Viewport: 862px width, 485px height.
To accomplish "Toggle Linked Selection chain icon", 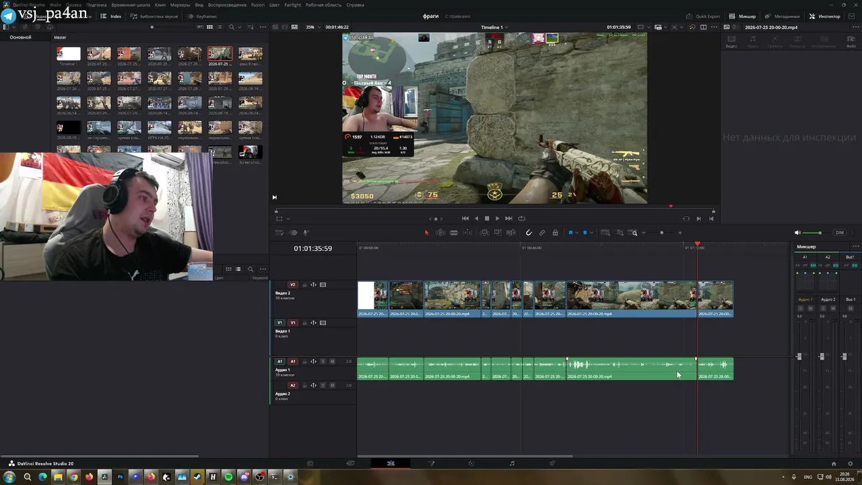I will point(542,232).
